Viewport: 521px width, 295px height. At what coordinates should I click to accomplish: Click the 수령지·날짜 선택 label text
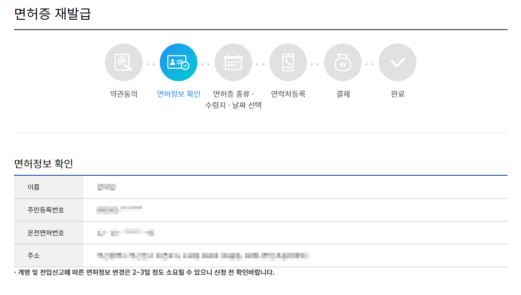[233, 104]
